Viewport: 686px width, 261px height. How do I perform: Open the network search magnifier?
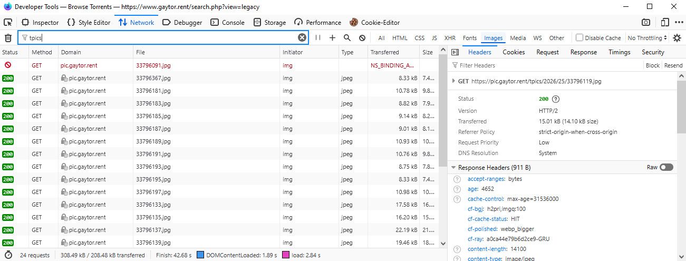point(347,38)
